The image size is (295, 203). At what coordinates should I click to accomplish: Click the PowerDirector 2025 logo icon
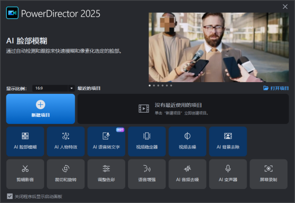[x=12, y=13]
